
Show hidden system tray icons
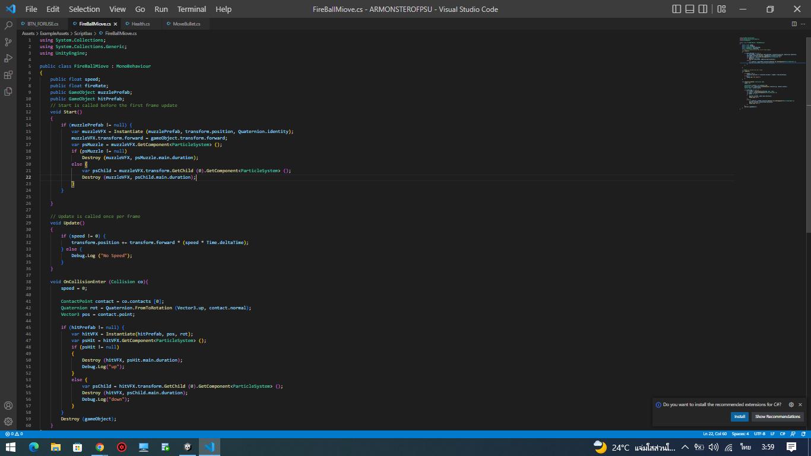[x=685, y=447]
